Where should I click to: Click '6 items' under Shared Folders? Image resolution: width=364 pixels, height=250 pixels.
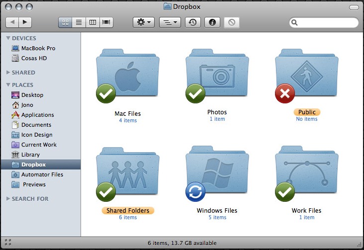coord(128,217)
